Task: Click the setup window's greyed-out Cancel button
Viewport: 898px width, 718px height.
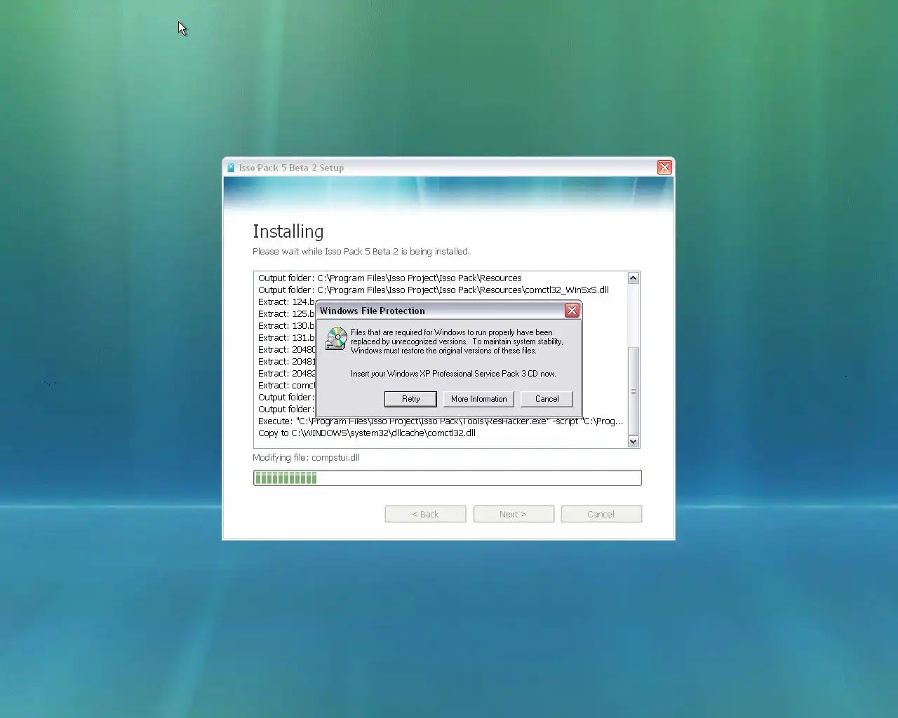Action: [x=601, y=514]
